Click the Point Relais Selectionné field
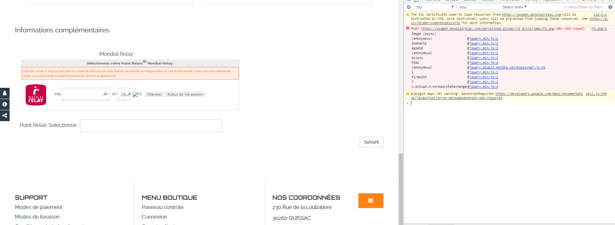 point(151,126)
